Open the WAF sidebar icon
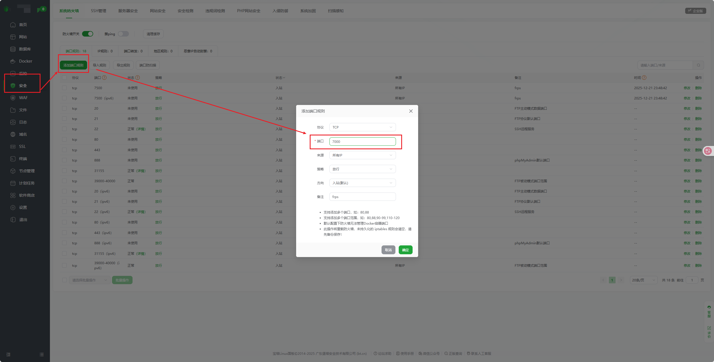714x362 pixels. (13, 98)
